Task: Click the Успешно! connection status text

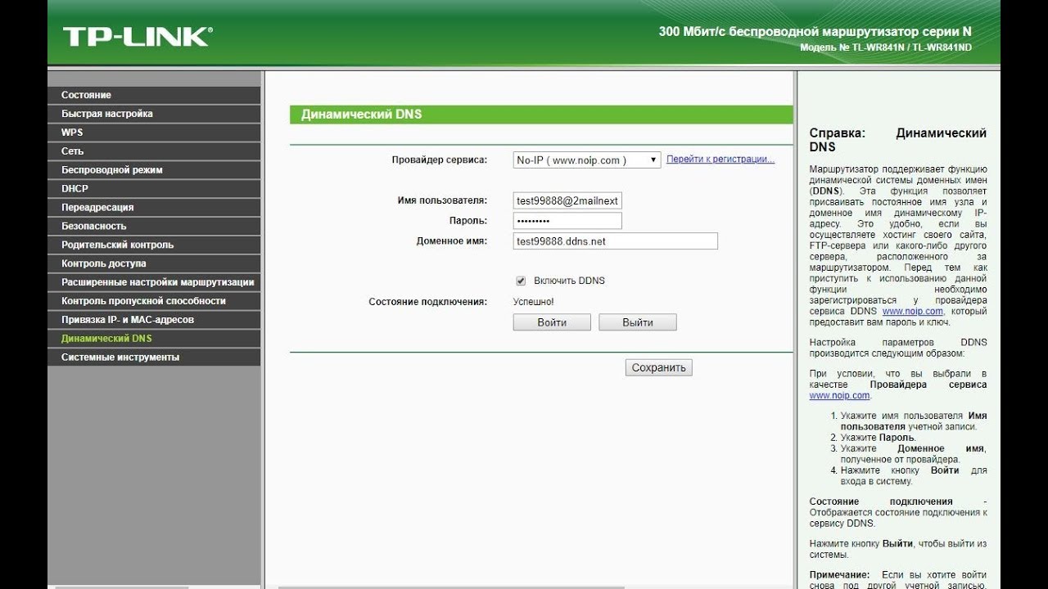Action: [534, 302]
